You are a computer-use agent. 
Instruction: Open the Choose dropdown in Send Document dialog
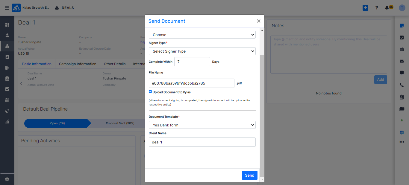[x=202, y=35]
